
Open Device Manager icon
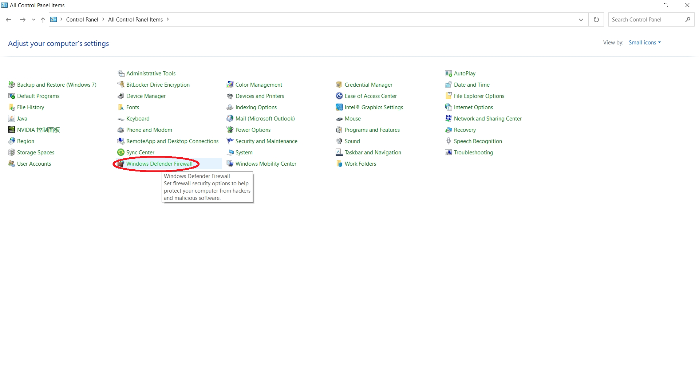tap(121, 96)
